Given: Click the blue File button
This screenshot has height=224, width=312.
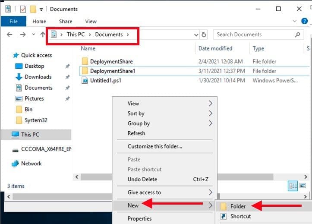Looking at the screenshot, I should 13,21.
